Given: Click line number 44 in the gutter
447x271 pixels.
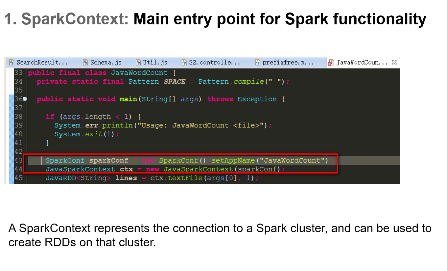Looking at the screenshot, I should [19, 169].
